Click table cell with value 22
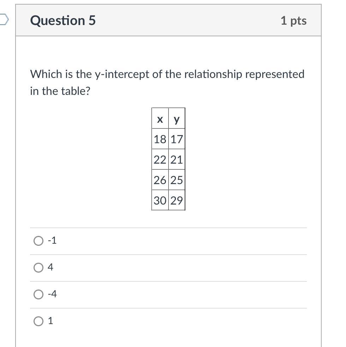 click(x=160, y=160)
